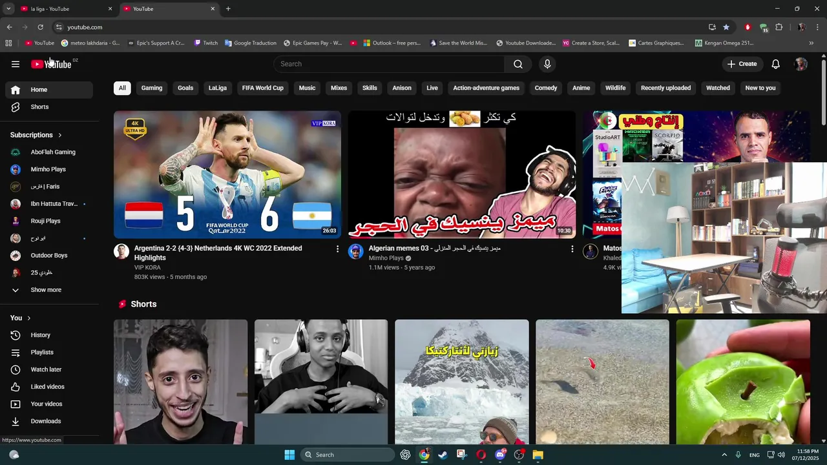Open options menu for Argentina video
827x465 pixels.
tap(337, 249)
